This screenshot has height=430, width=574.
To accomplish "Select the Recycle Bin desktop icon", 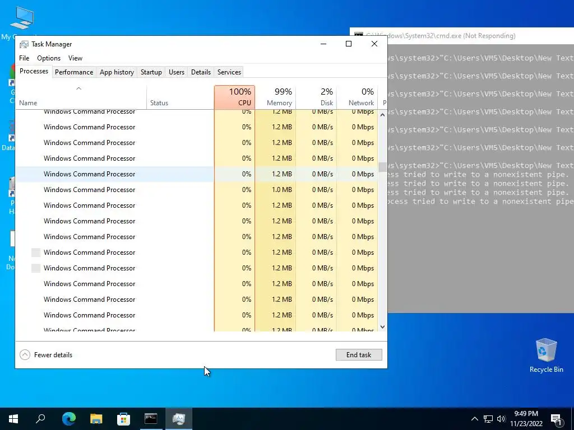I will click(546, 356).
